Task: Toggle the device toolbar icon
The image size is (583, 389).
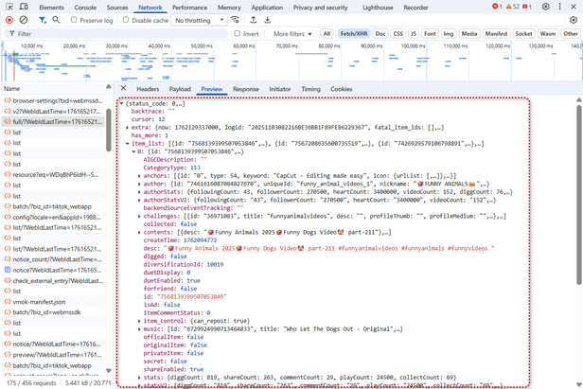Action: click(22, 7)
